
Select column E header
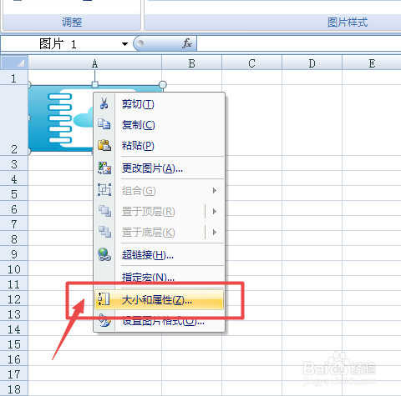[372, 63]
